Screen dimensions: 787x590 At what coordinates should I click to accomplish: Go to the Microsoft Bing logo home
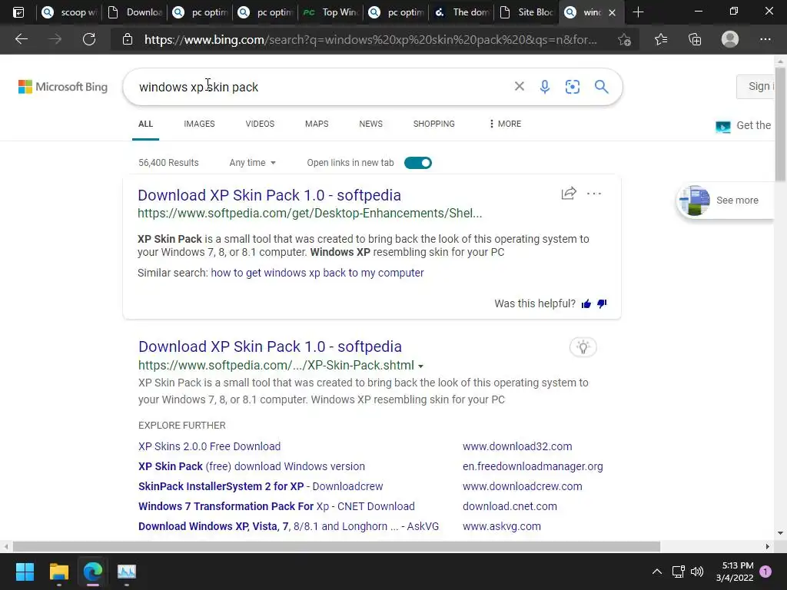[x=63, y=87]
